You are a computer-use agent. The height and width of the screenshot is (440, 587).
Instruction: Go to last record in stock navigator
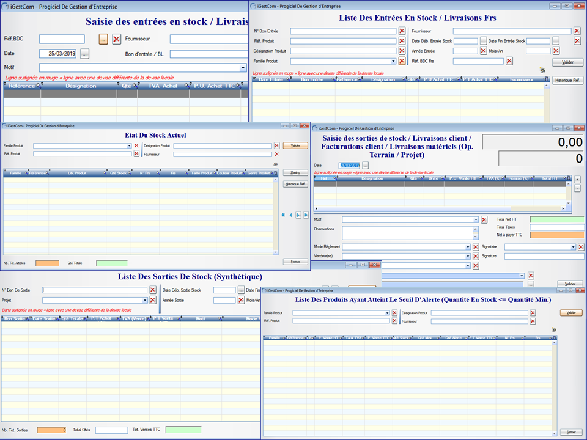pos(306,215)
